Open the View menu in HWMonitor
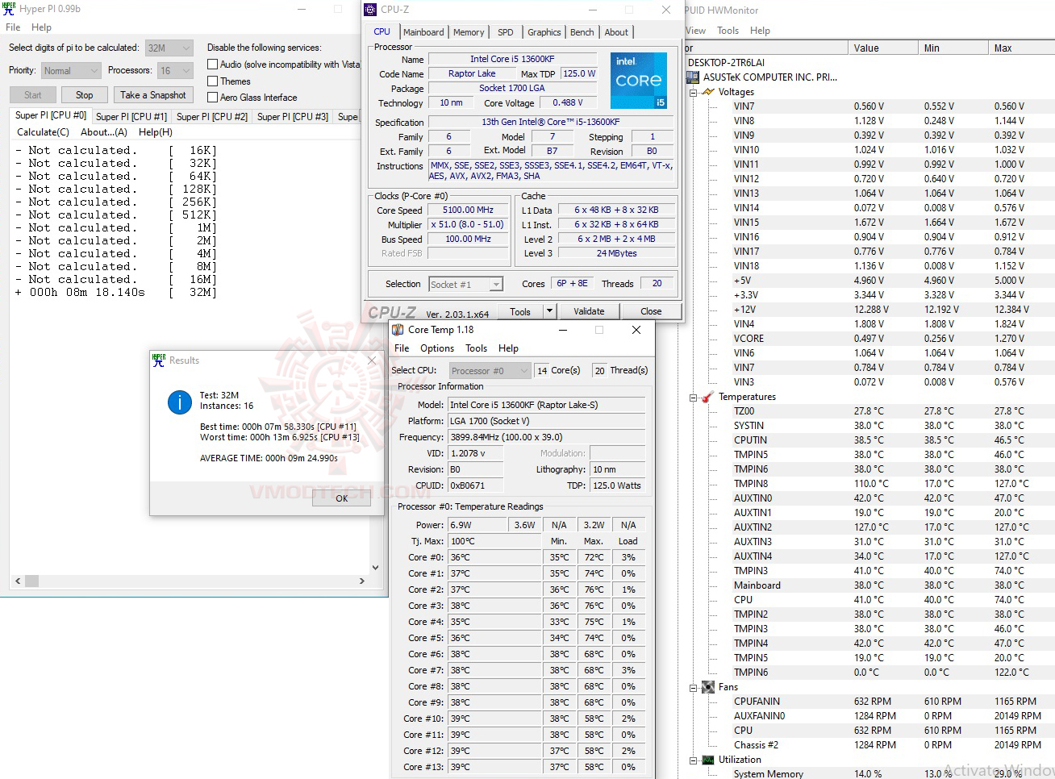This screenshot has height=779, width=1055. [x=695, y=31]
